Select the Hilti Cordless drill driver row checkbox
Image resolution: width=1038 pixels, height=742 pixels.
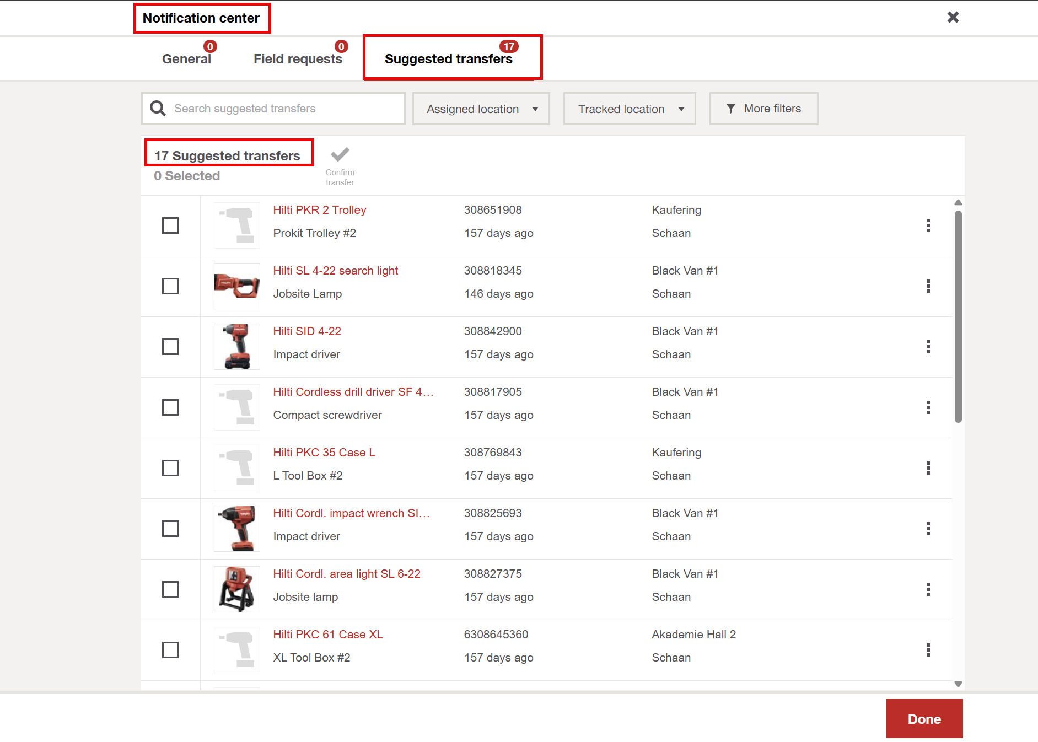pyautogui.click(x=170, y=407)
